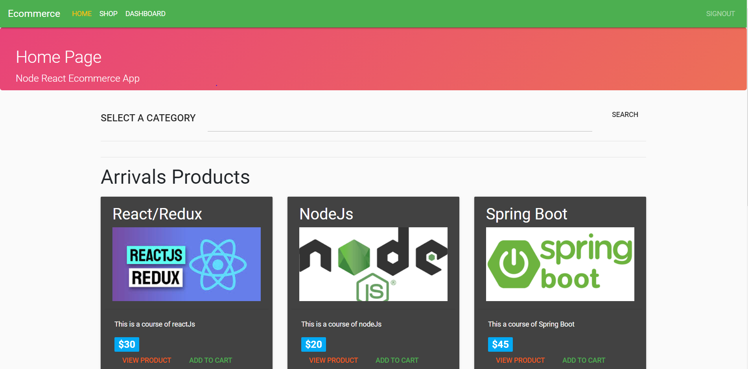Screen dimensions: 748x369
Task: Add React/Redux course to cart
Action: (x=210, y=360)
